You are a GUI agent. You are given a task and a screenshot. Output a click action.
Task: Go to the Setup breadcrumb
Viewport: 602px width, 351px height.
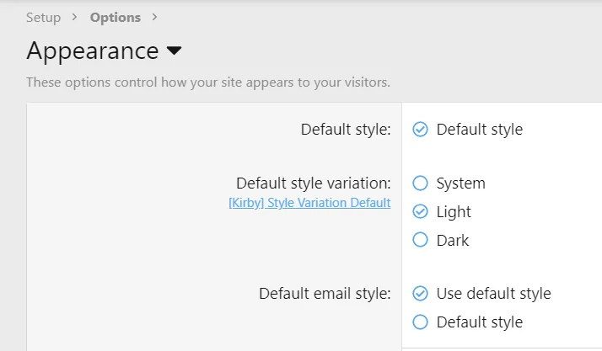(x=43, y=18)
